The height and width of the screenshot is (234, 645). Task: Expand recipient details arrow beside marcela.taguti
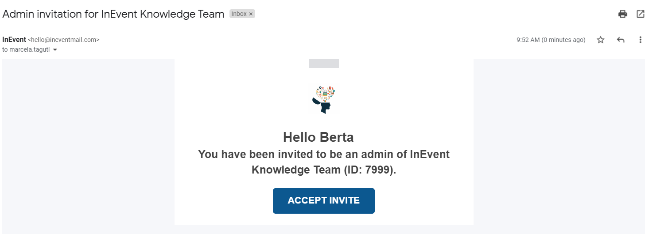point(55,50)
